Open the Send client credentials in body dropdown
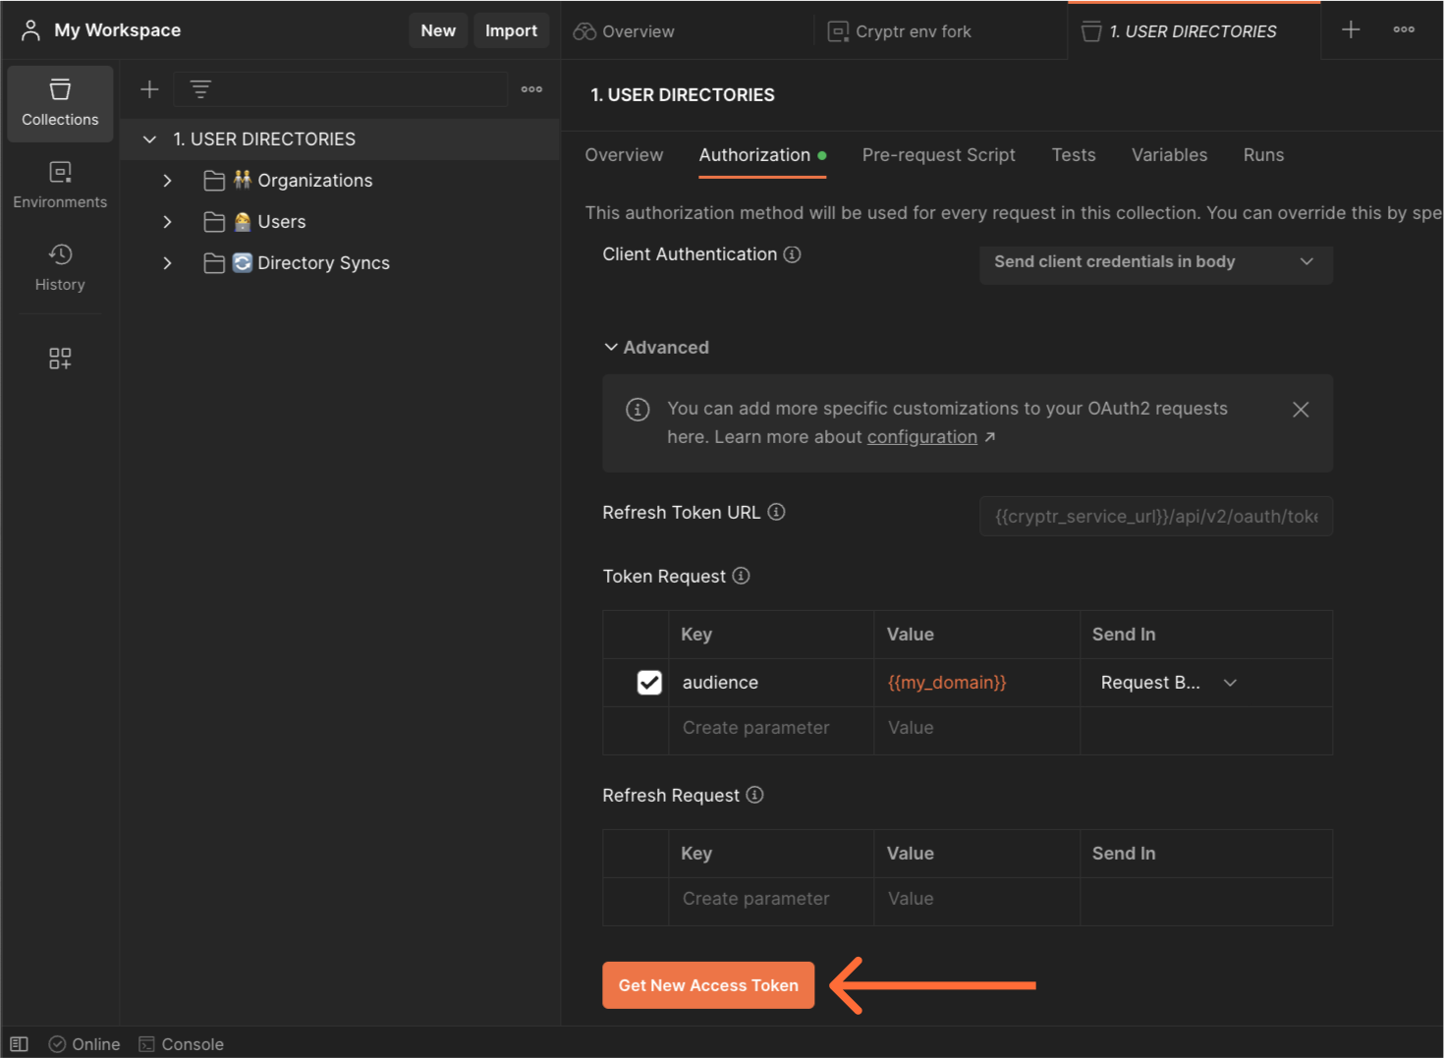Screen dimensions: 1444x1058 1155,262
